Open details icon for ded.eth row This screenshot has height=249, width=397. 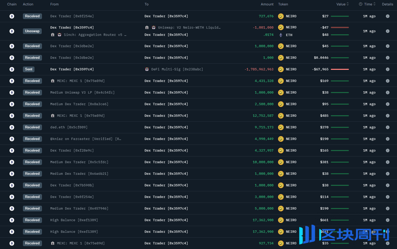(387, 127)
